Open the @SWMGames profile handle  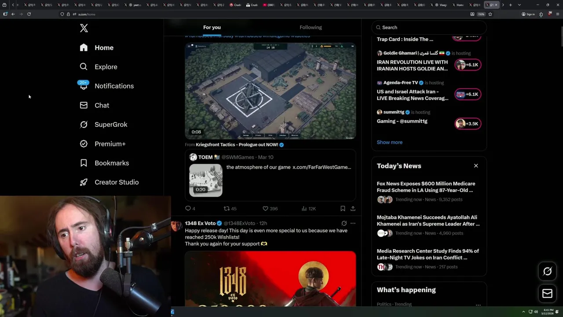pyautogui.click(x=238, y=157)
